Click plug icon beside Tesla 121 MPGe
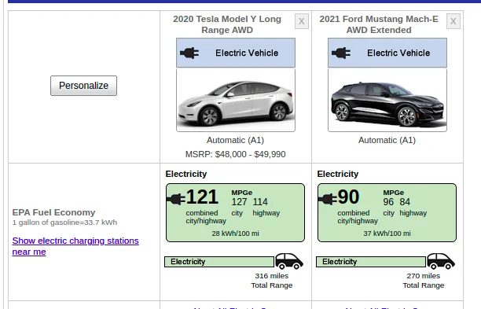The height and width of the screenshot is (309, 481). pos(176,199)
